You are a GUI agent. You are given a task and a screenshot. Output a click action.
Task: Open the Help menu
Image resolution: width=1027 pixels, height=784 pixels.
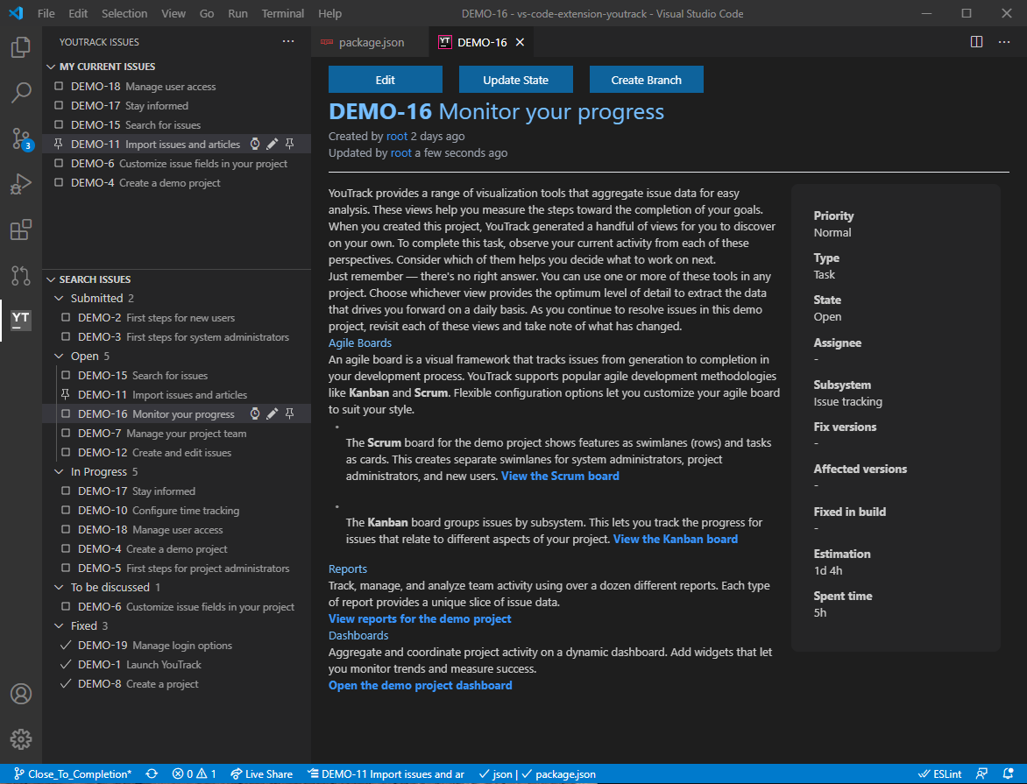click(x=329, y=13)
